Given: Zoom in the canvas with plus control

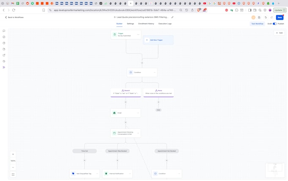Looking at the screenshot, I should 13,154.
